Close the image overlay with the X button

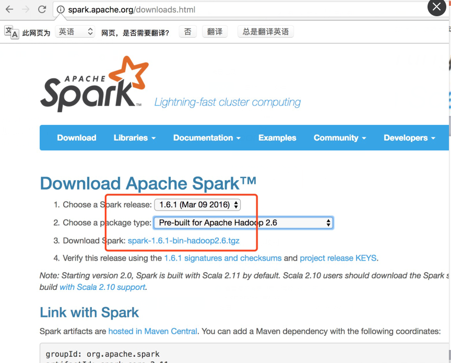coord(436,7)
